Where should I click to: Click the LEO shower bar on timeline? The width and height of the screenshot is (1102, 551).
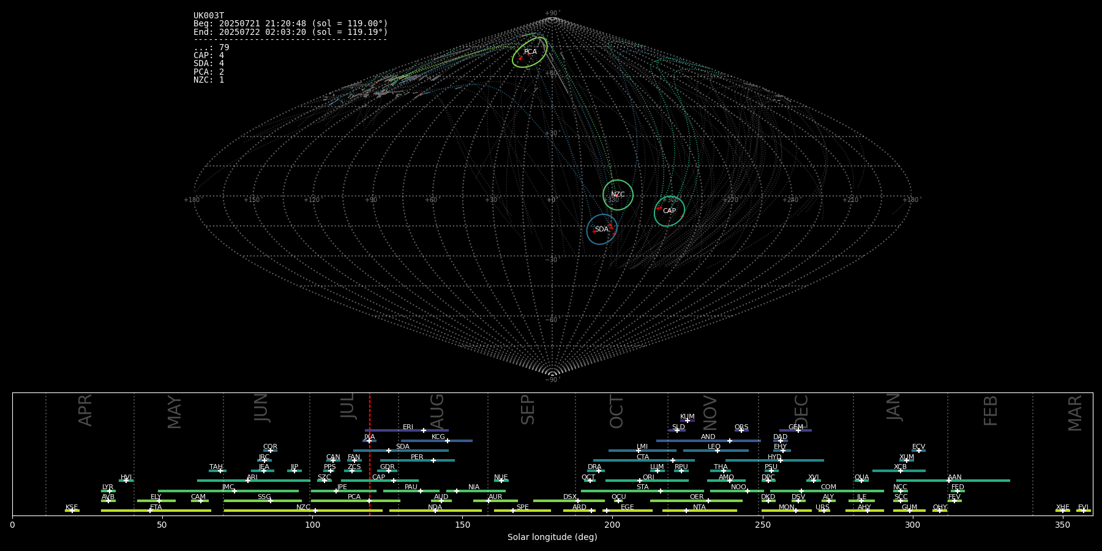point(716,451)
